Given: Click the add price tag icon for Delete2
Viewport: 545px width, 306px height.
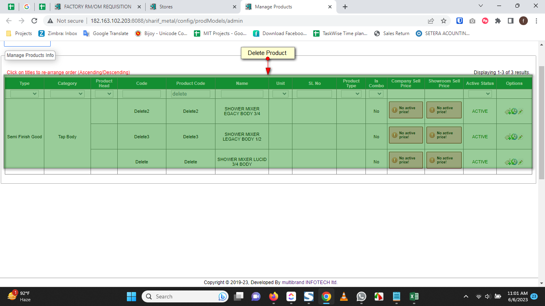Looking at the screenshot, I should [x=508, y=112].
